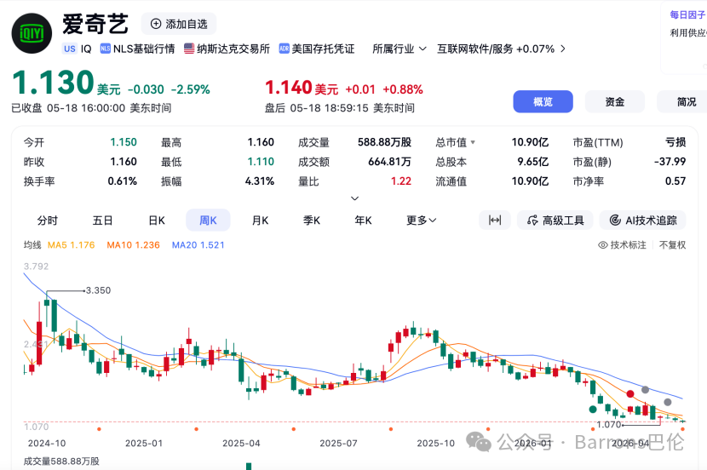707x470 pixels.
Task: Add iQIYI to watchlist via 添加自选
Action: pyautogui.click(x=179, y=24)
